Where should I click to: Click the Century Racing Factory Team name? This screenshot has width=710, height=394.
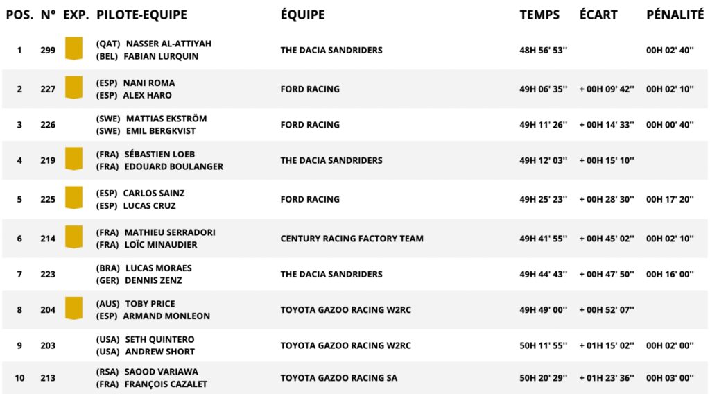[352, 239]
